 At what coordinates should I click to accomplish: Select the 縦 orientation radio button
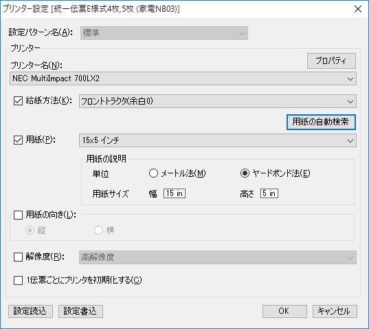point(30,231)
